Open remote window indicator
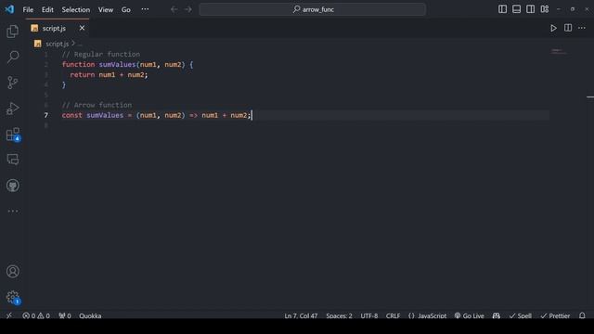 [x=9, y=315]
